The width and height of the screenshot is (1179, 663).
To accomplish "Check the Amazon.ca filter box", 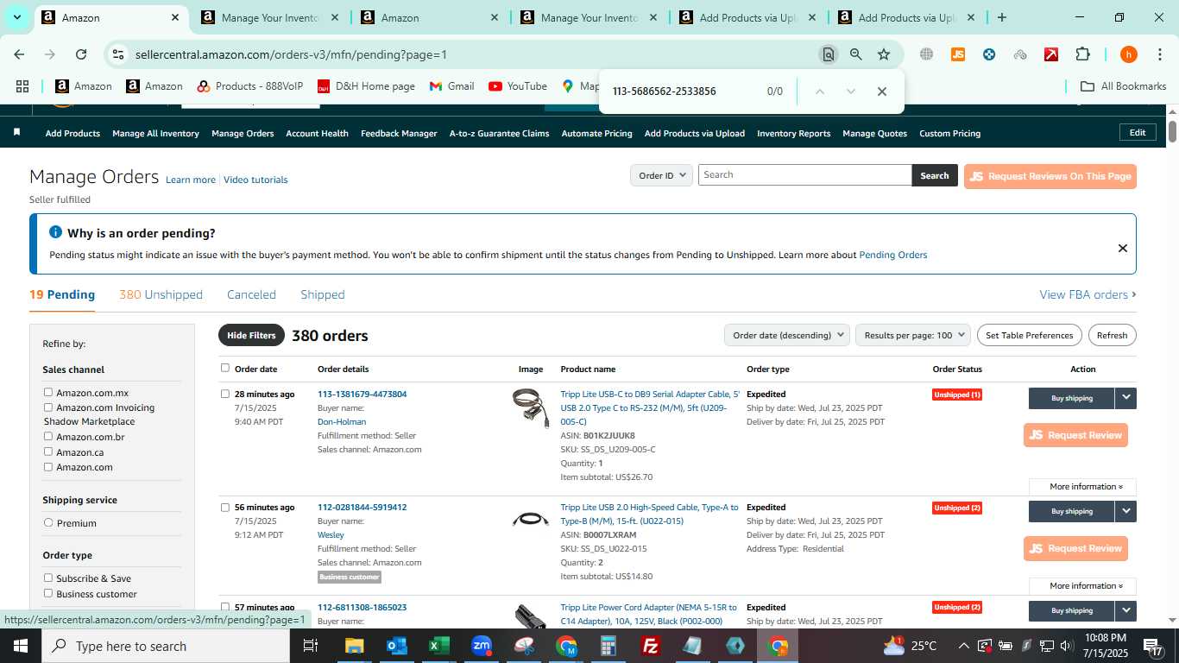I will click(48, 451).
